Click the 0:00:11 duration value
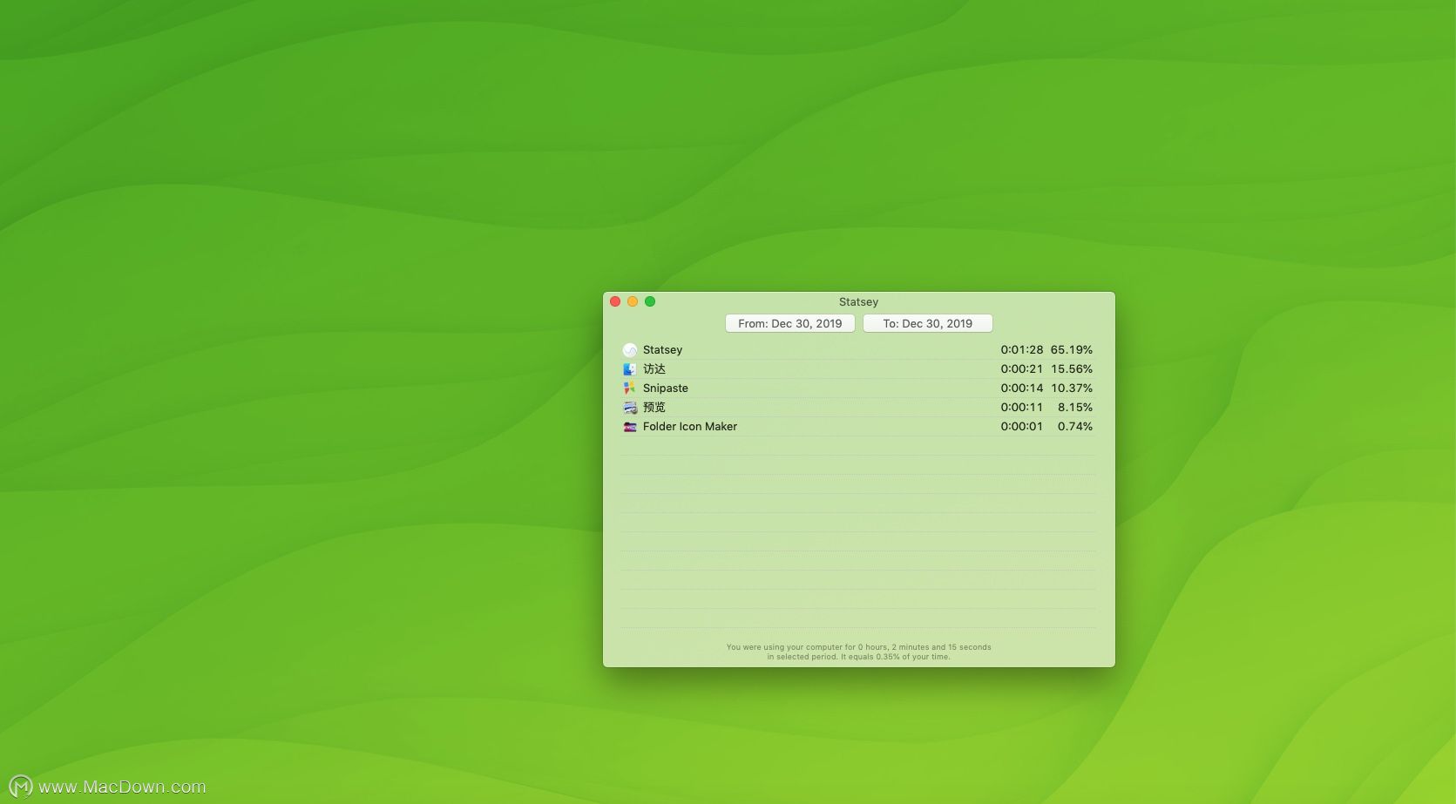This screenshot has width=1456, height=804. click(1021, 408)
